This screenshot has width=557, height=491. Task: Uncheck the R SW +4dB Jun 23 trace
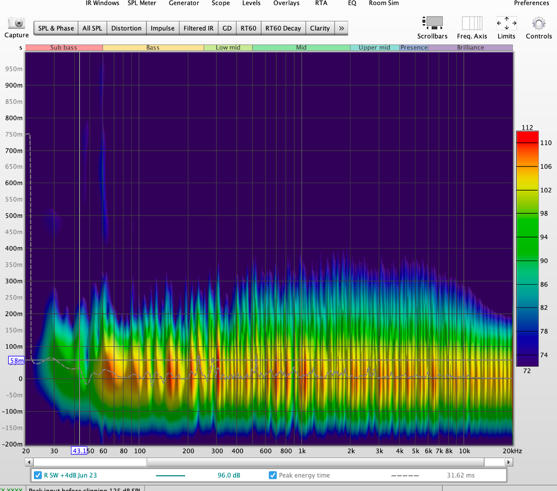[38, 475]
